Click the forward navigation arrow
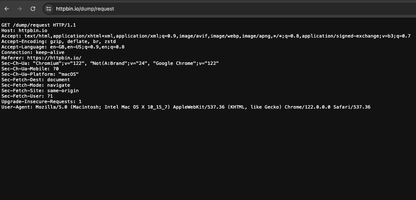 pos(20,9)
